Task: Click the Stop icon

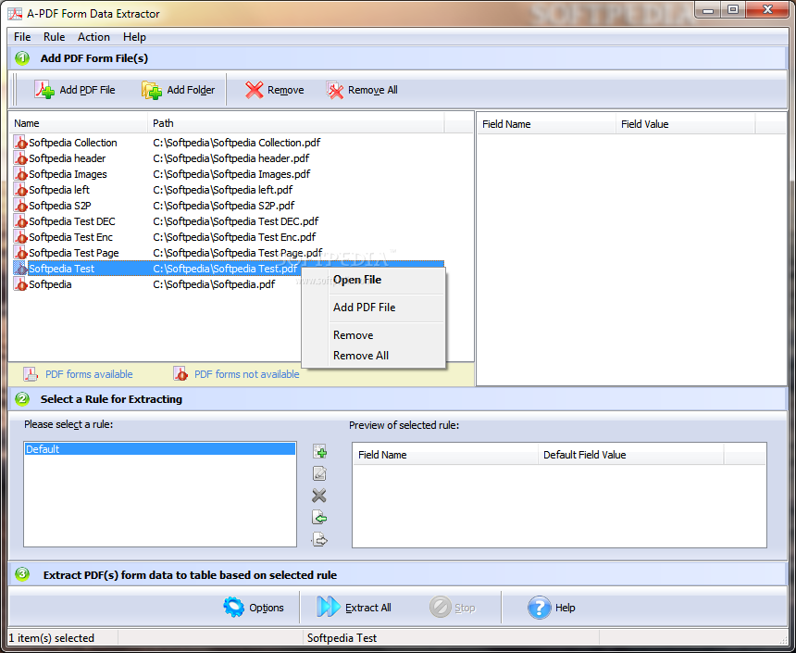Action: (x=441, y=608)
